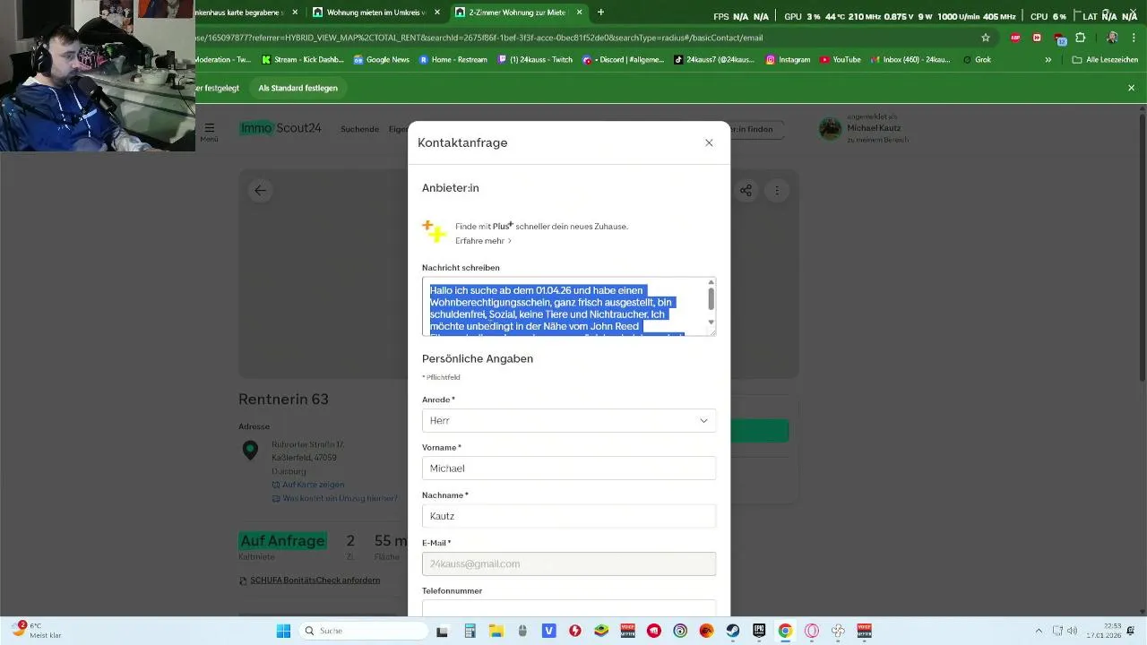Open the Opera GX taskbar icon

pyautogui.click(x=812, y=631)
